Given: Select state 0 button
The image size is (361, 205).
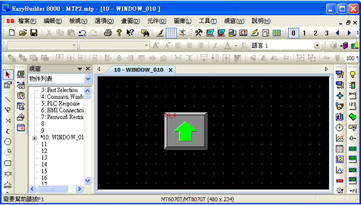Looking at the screenshot, I should [293, 33].
